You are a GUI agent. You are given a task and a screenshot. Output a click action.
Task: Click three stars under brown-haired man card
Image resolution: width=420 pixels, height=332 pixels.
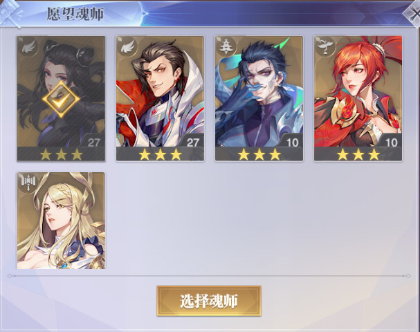(160, 154)
